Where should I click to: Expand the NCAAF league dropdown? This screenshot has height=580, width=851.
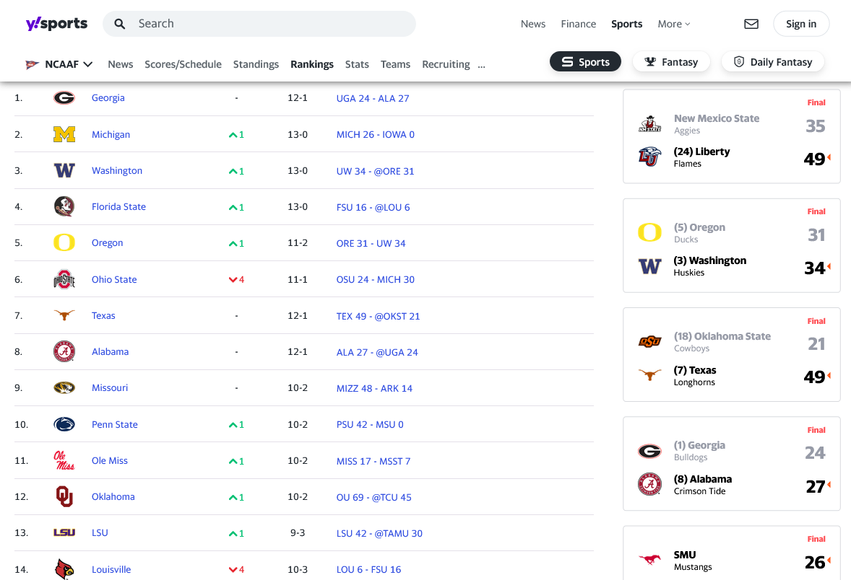point(59,64)
